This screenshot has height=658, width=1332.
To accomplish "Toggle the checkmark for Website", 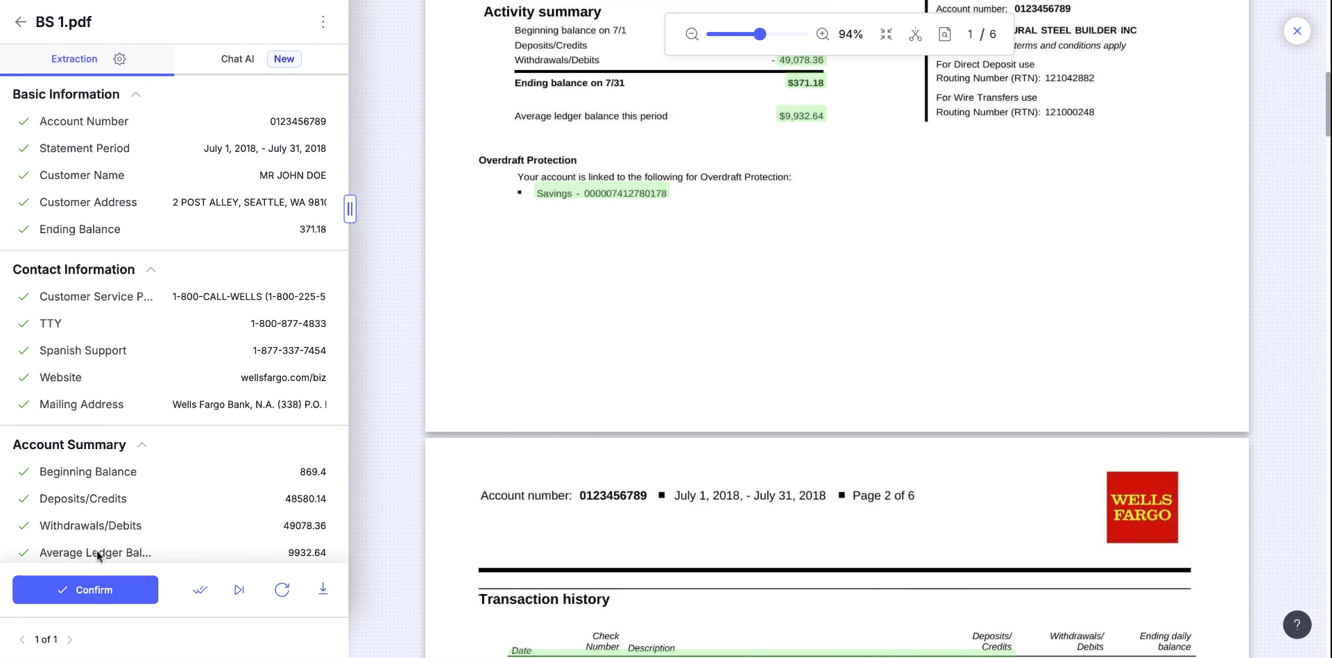I will coord(24,378).
